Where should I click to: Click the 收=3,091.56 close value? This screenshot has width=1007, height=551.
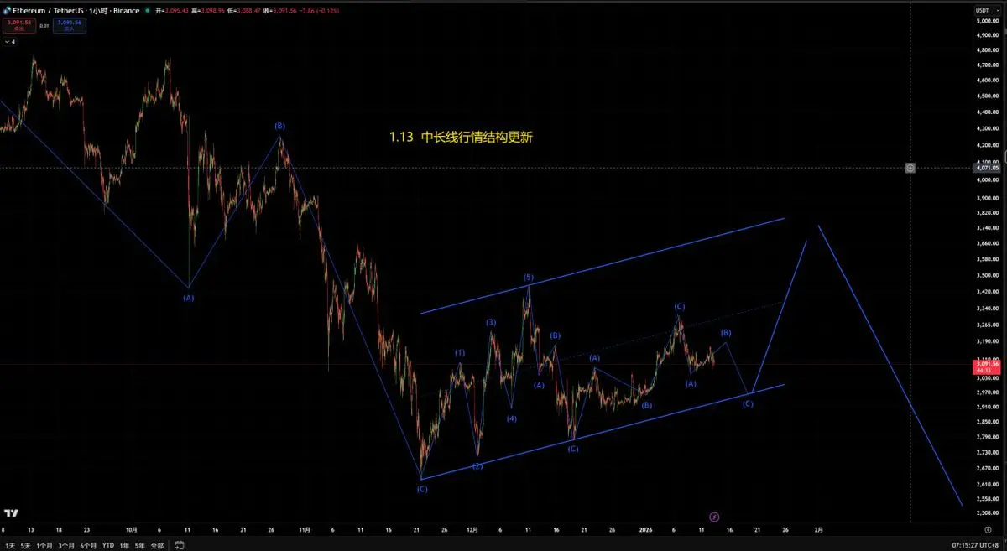pyautogui.click(x=279, y=10)
